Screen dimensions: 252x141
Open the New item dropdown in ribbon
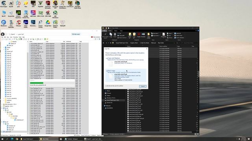point(155,33)
